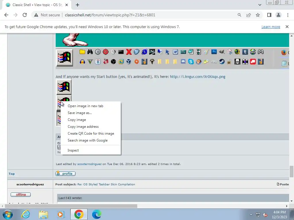Open Windows Media Player from the taskbar
294x220 pixels.
pos(61,214)
